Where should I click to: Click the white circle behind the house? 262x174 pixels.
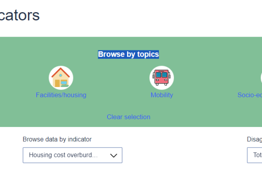pyautogui.click(x=61, y=78)
